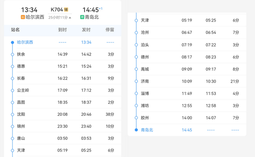
Task: Select the timeline node for 长春
Action: [12, 78]
